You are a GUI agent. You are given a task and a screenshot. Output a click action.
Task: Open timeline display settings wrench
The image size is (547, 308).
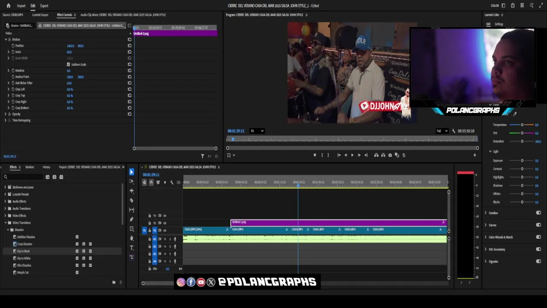[x=171, y=182]
